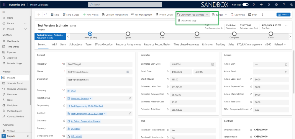Screen dimensions: 295x139
Task: Expand the Related tab dropdown
Action: click(280, 45)
